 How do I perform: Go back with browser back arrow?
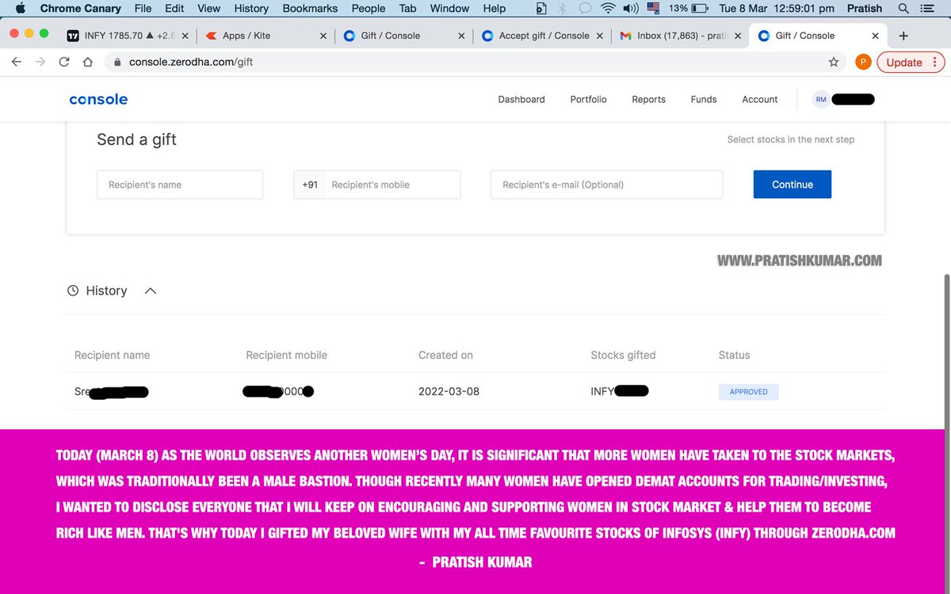coord(17,62)
